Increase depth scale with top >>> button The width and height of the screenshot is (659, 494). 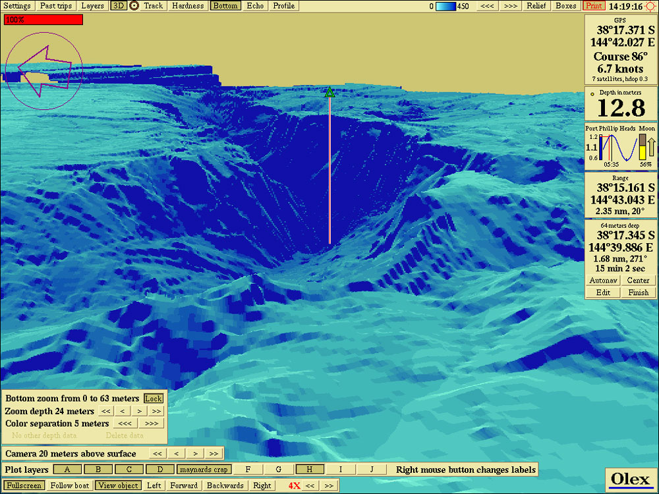click(510, 6)
